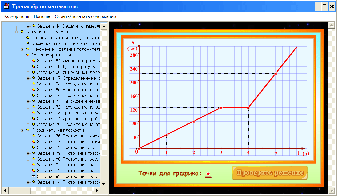Click the book icon of Задание 67
The width and height of the screenshot is (337, 196).
(x=33, y=78)
